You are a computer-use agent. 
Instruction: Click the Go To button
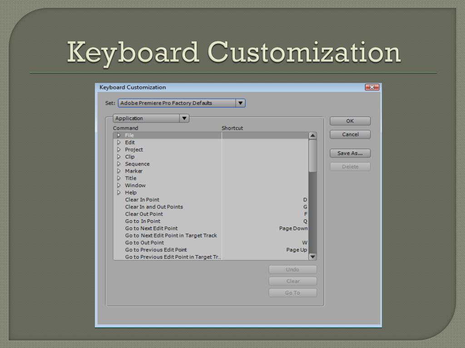pos(293,293)
